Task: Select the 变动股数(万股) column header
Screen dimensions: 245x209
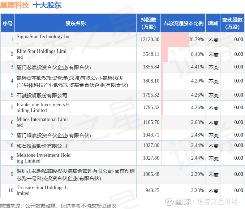Action: [232, 23]
